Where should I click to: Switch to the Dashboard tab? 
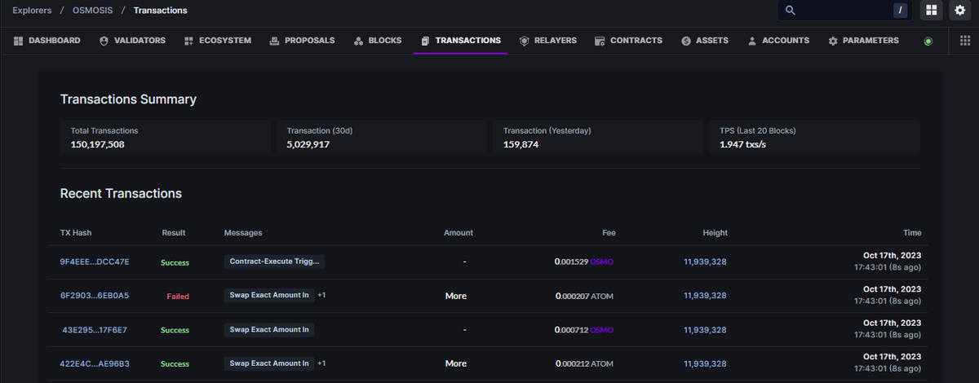tap(47, 41)
